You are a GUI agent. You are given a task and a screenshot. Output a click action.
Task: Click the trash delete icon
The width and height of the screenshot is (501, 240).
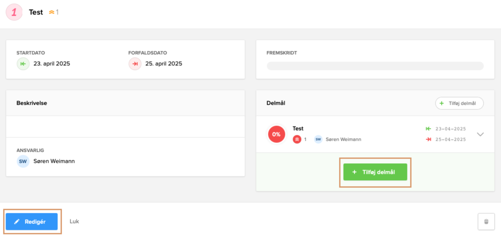click(486, 221)
